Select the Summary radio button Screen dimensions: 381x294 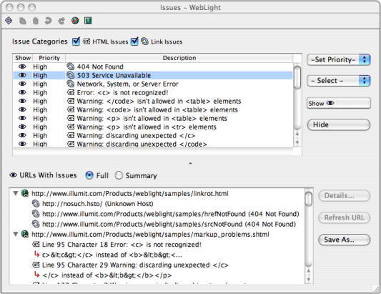point(119,175)
